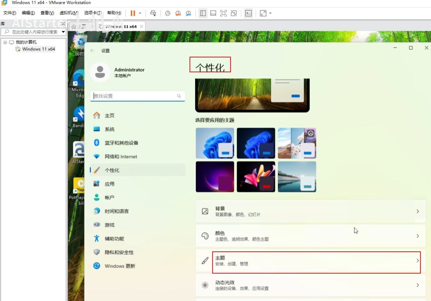This screenshot has width=431, height=301.
Task: Open the console view toolbar icon
Action: click(x=248, y=13)
